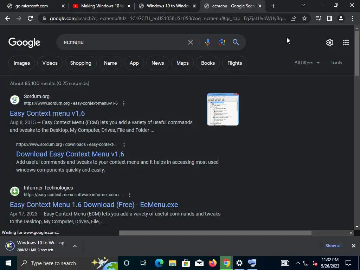Click the Sordum.org site favicon
This screenshot has width=360, height=270.
coord(15,100)
